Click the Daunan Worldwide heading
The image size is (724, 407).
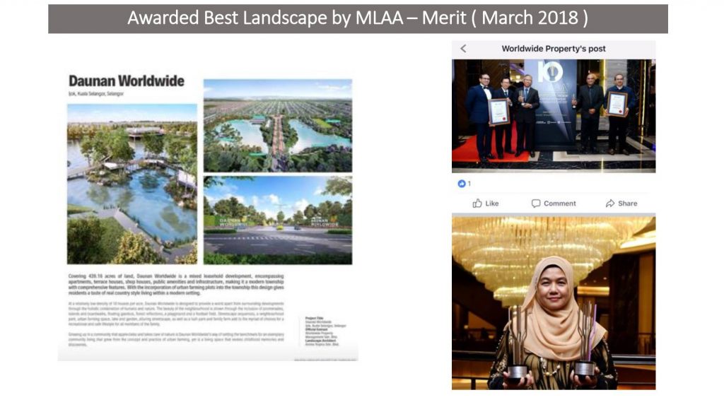(126, 81)
